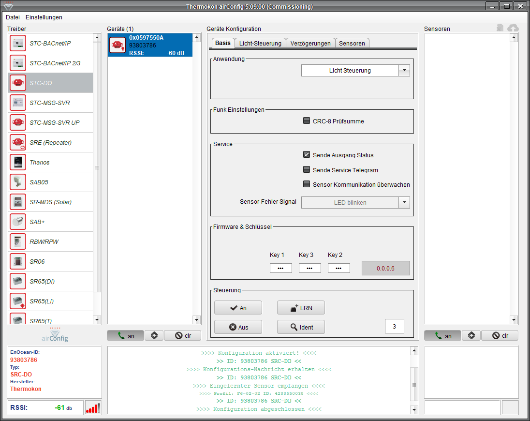Click the Key 1 input field
Viewport: 530px width, 421px height.
(280, 268)
